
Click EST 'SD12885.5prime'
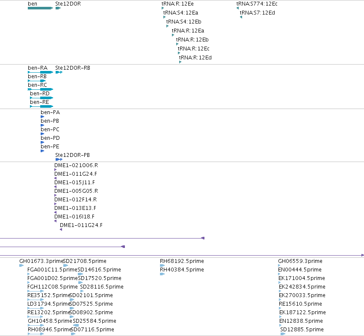(302, 330)
